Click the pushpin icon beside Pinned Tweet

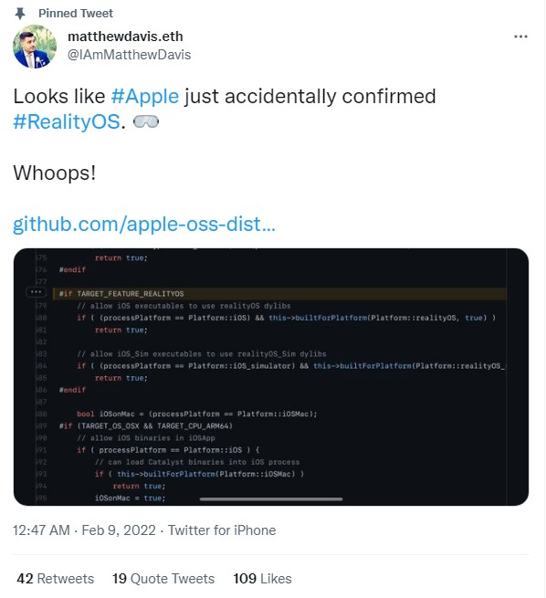pyautogui.click(x=20, y=14)
